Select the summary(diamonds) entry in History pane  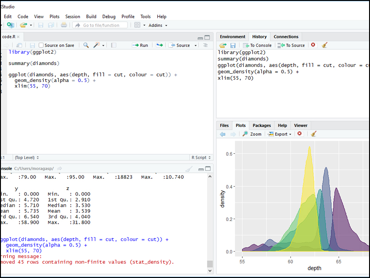click(x=243, y=59)
